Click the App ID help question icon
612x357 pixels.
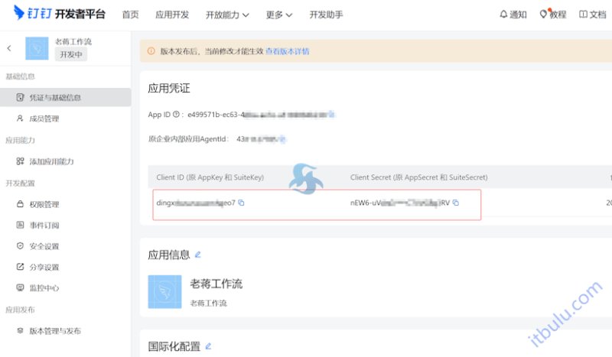pos(176,115)
